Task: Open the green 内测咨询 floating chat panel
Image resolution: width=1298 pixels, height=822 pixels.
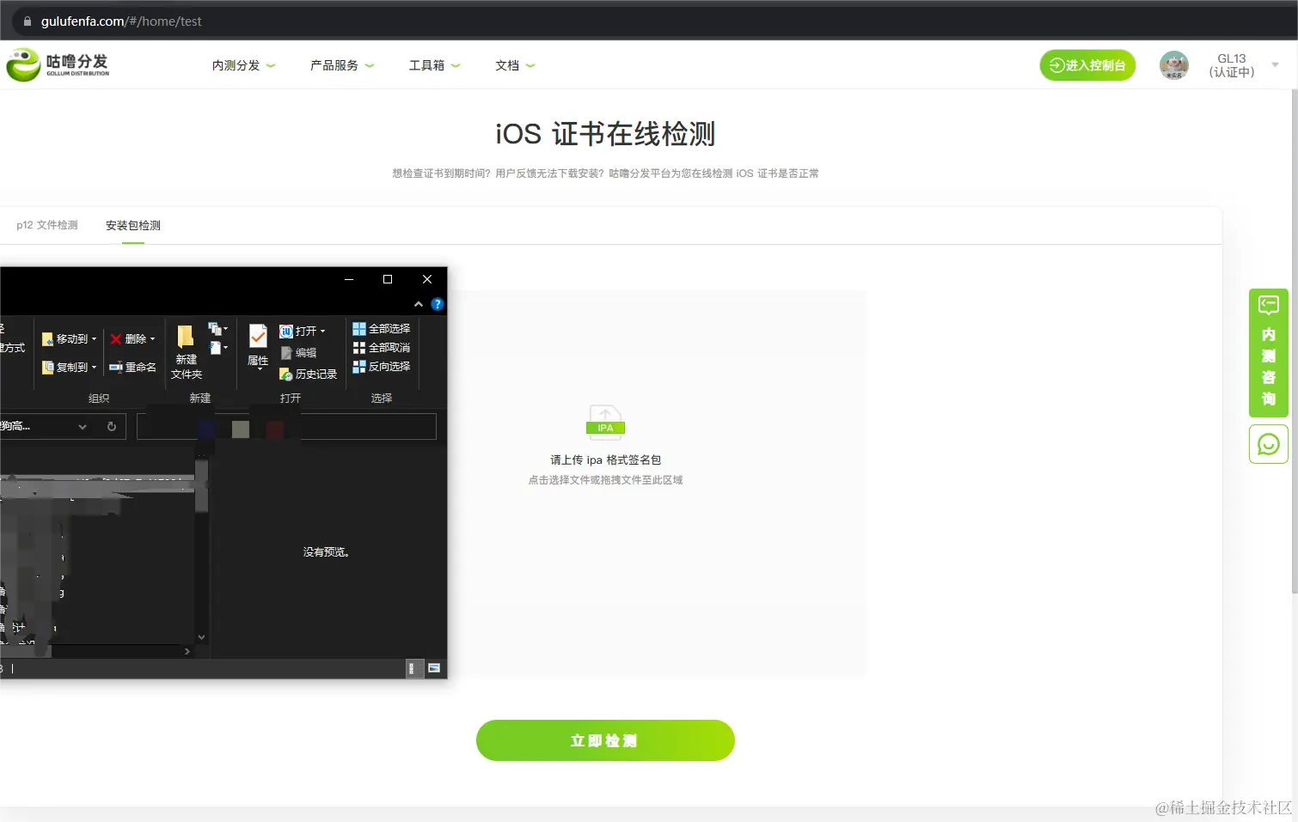Action: 1268,354
